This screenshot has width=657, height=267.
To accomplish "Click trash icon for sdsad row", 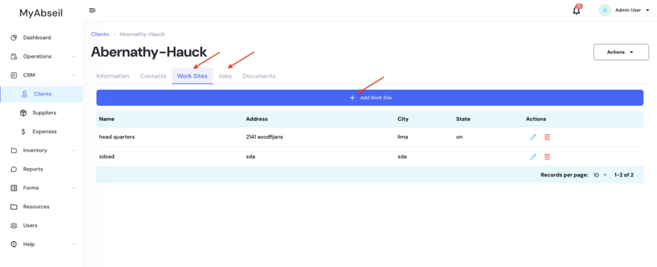I will (547, 157).
